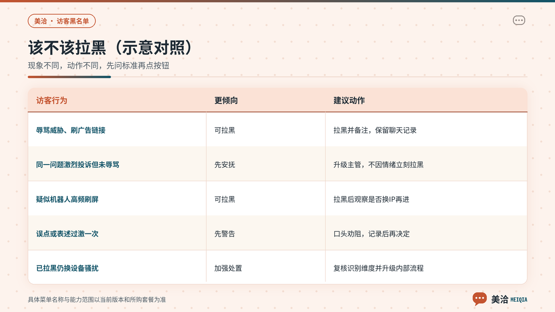Image resolution: width=555 pixels, height=312 pixels.
Task: Click the 加强处置 cell
Action: click(228, 268)
